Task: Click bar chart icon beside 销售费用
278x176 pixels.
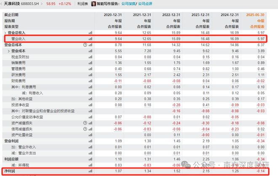Action: [x=90, y=62]
